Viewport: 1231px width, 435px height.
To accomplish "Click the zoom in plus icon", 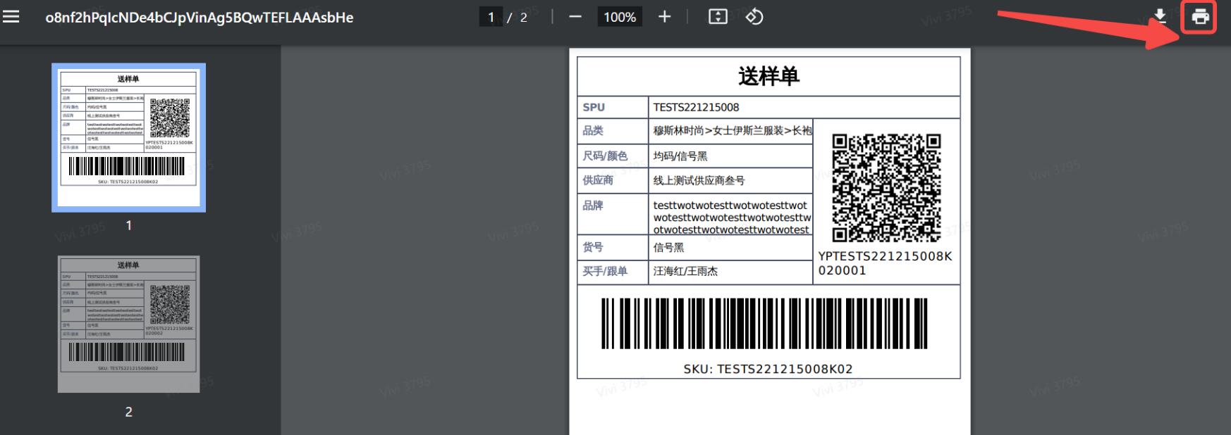I will tap(664, 16).
